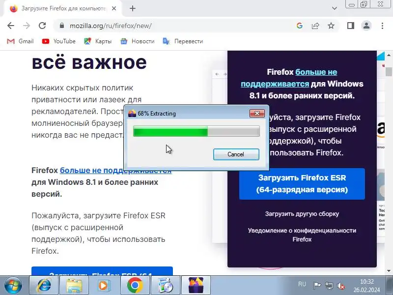Image resolution: width=393 pixels, height=295 pixels.
Task: Open the clock showing 10:32
Action: 367,286
